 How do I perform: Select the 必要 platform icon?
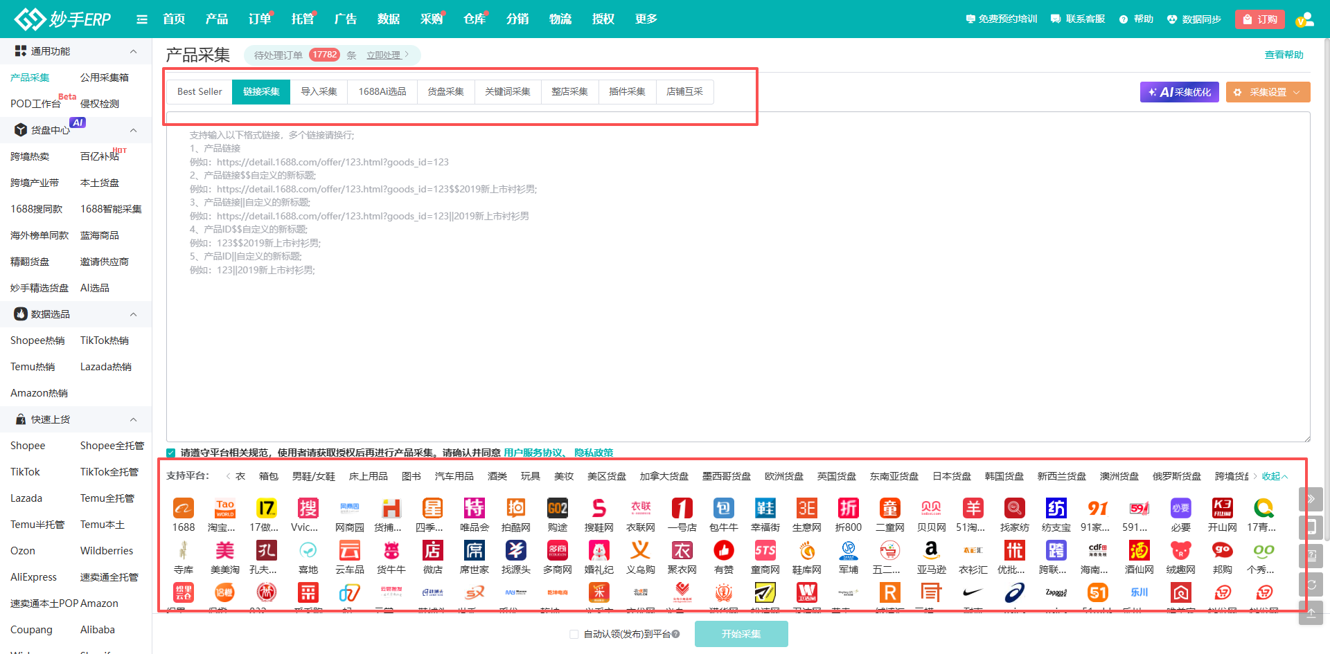coord(1181,509)
